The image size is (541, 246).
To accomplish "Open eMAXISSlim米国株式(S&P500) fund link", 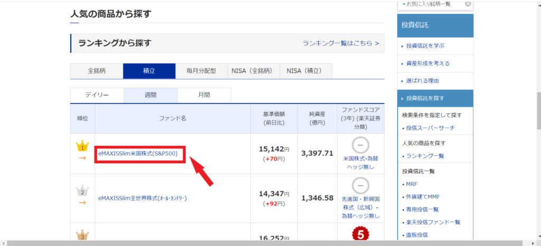I will [x=138, y=154].
